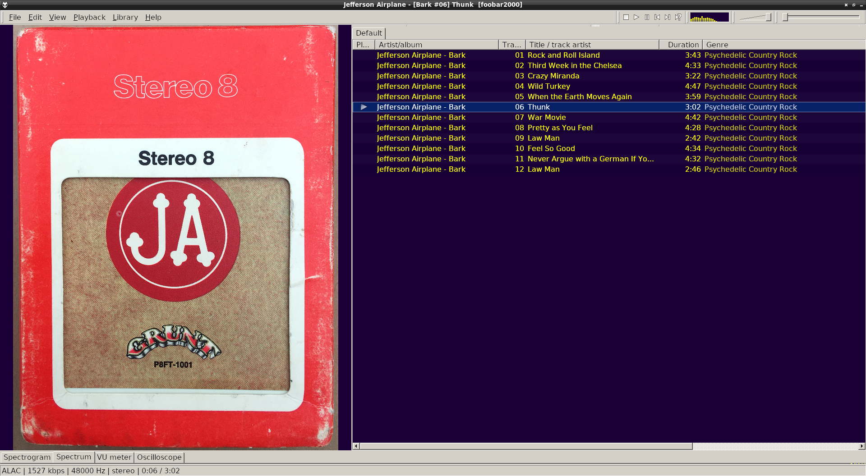Click Jefferson Airplane - Bark in Crazy Miranda row
This screenshot has height=476, width=866.
pos(421,76)
